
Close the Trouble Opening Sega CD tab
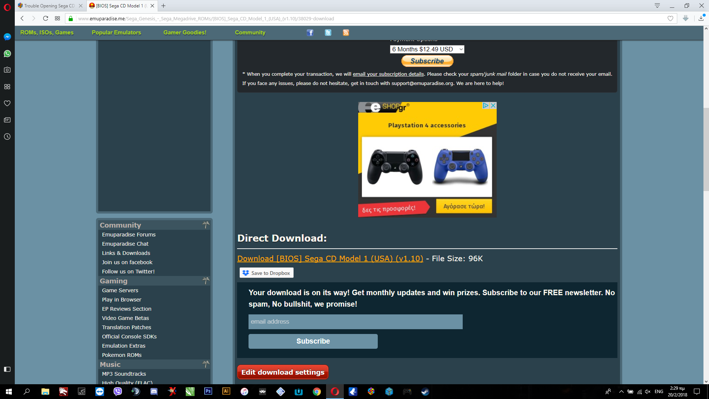pos(81,6)
